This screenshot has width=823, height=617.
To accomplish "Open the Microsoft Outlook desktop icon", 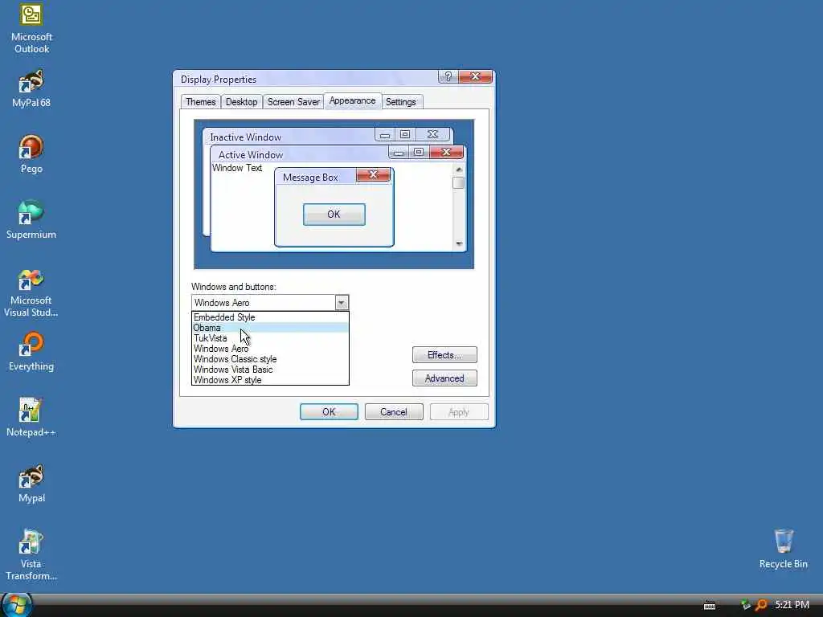I will pos(31,28).
